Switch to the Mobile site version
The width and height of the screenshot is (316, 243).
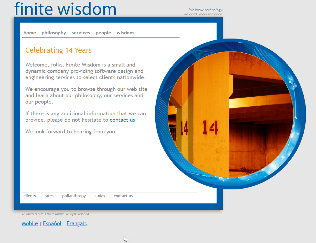[30, 223]
